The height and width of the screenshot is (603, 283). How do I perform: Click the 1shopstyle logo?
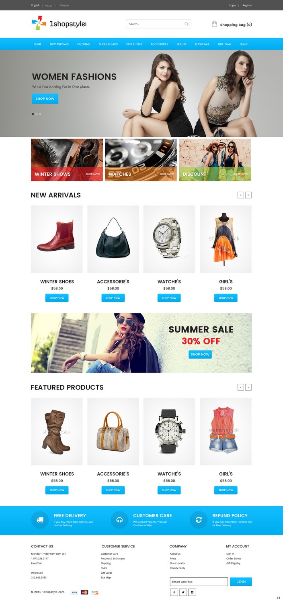tap(59, 24)
